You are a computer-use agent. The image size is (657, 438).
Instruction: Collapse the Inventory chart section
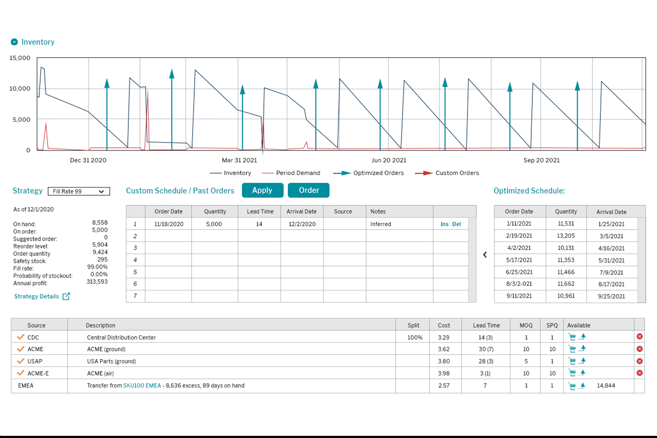tap(14, 42)
